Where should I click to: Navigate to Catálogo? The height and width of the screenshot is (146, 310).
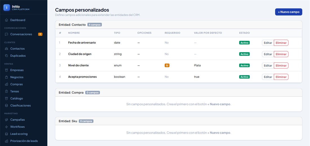click(x=24, y=98)
